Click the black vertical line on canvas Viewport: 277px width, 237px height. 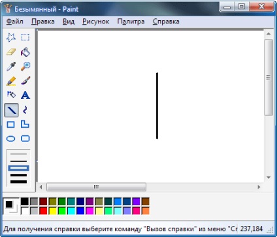click(x=157, y=105)
